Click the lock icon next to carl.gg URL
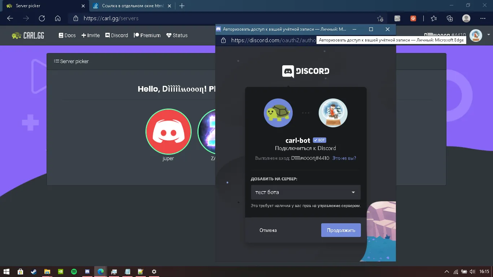This screenshot has height=277, width=493. click(x=75, y=18)
